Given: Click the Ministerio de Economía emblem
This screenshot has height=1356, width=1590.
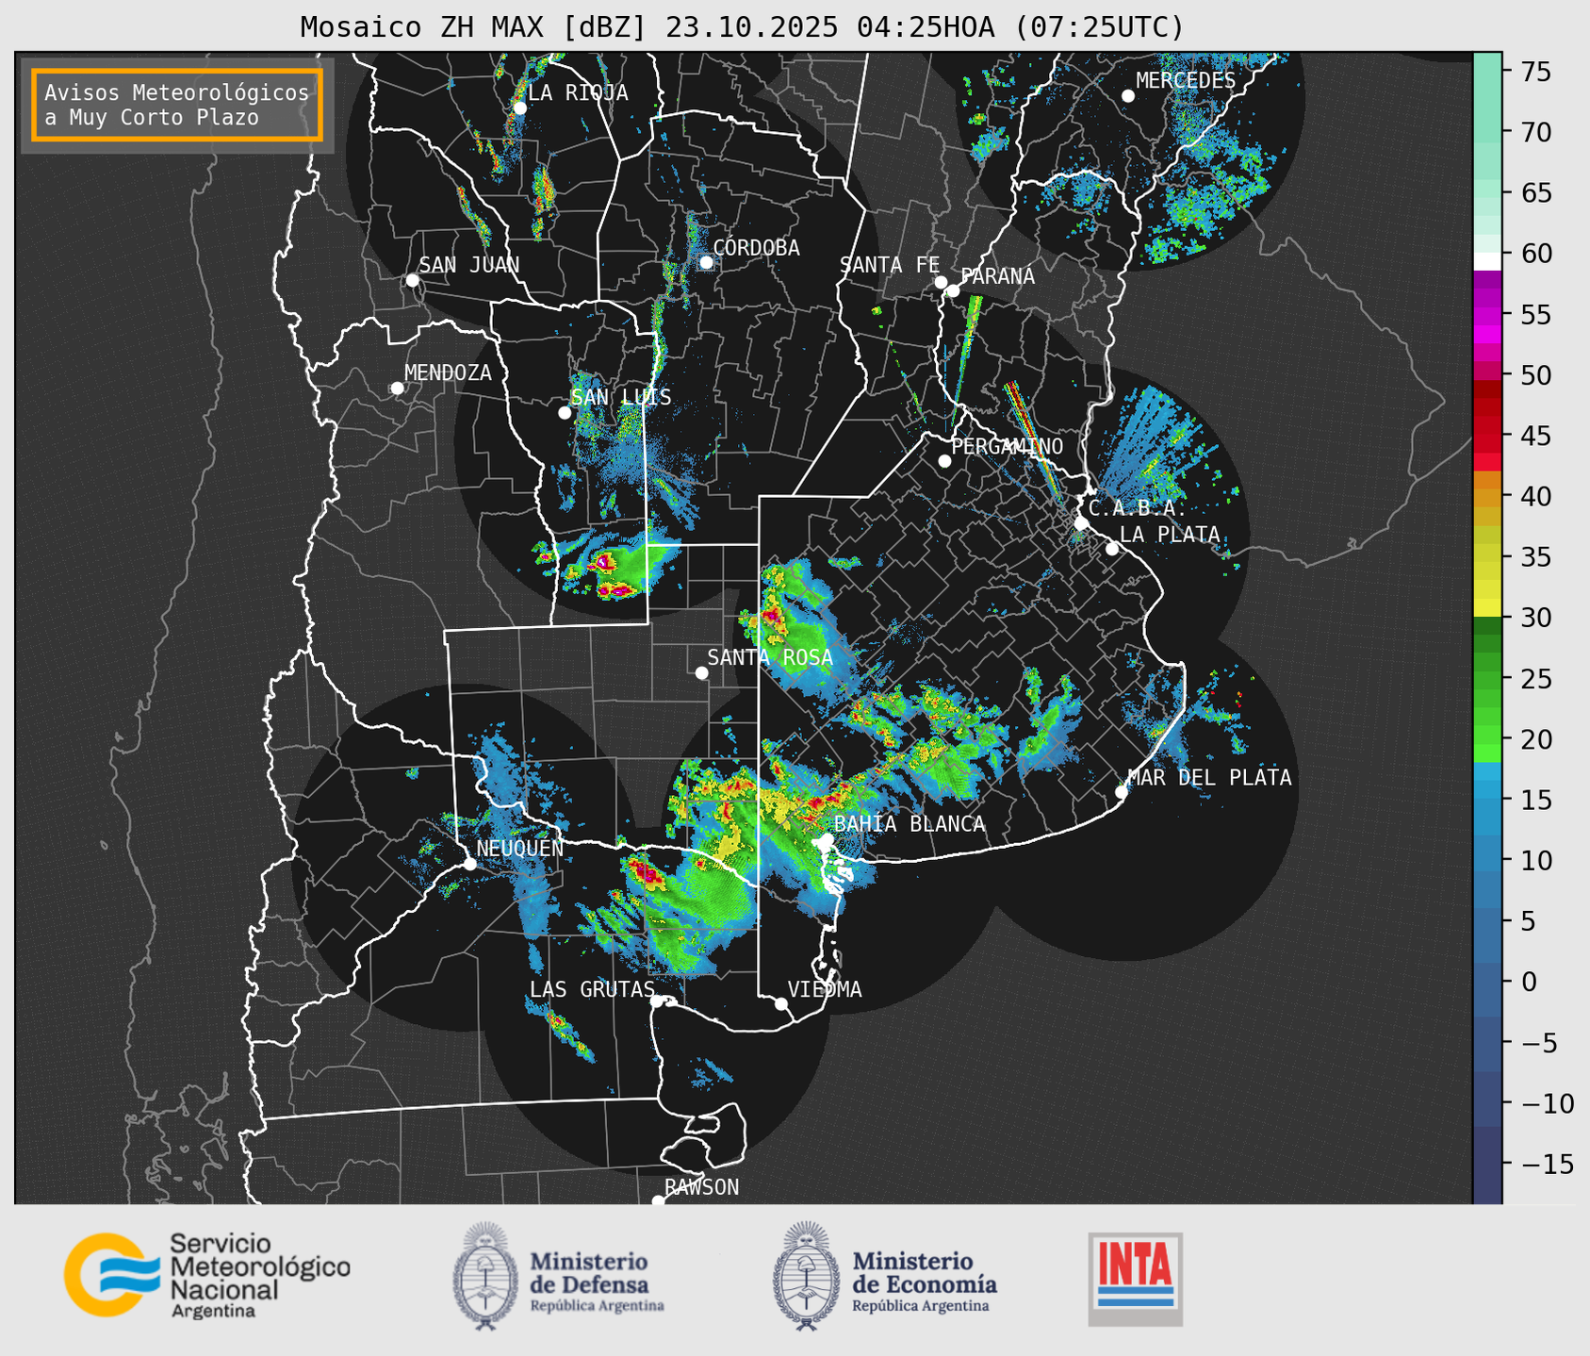Looking at the screenshot, I should coord(806,1276).
